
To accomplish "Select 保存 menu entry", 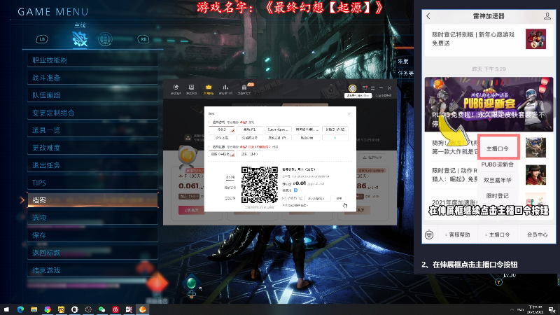I will 92,235.
